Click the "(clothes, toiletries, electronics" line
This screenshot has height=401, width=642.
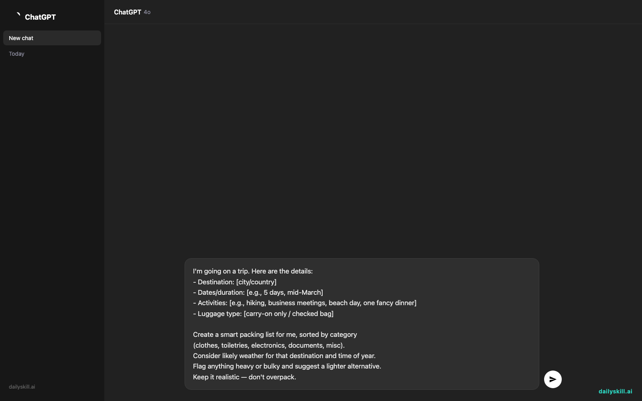pyautogui.click(x=269, y=345)
